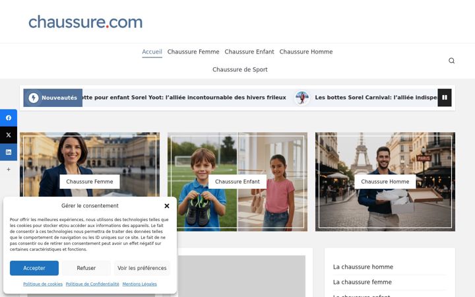Select the Accueil menu item
This screenshot has width=475, height=297.
click(x=152, y=52)
